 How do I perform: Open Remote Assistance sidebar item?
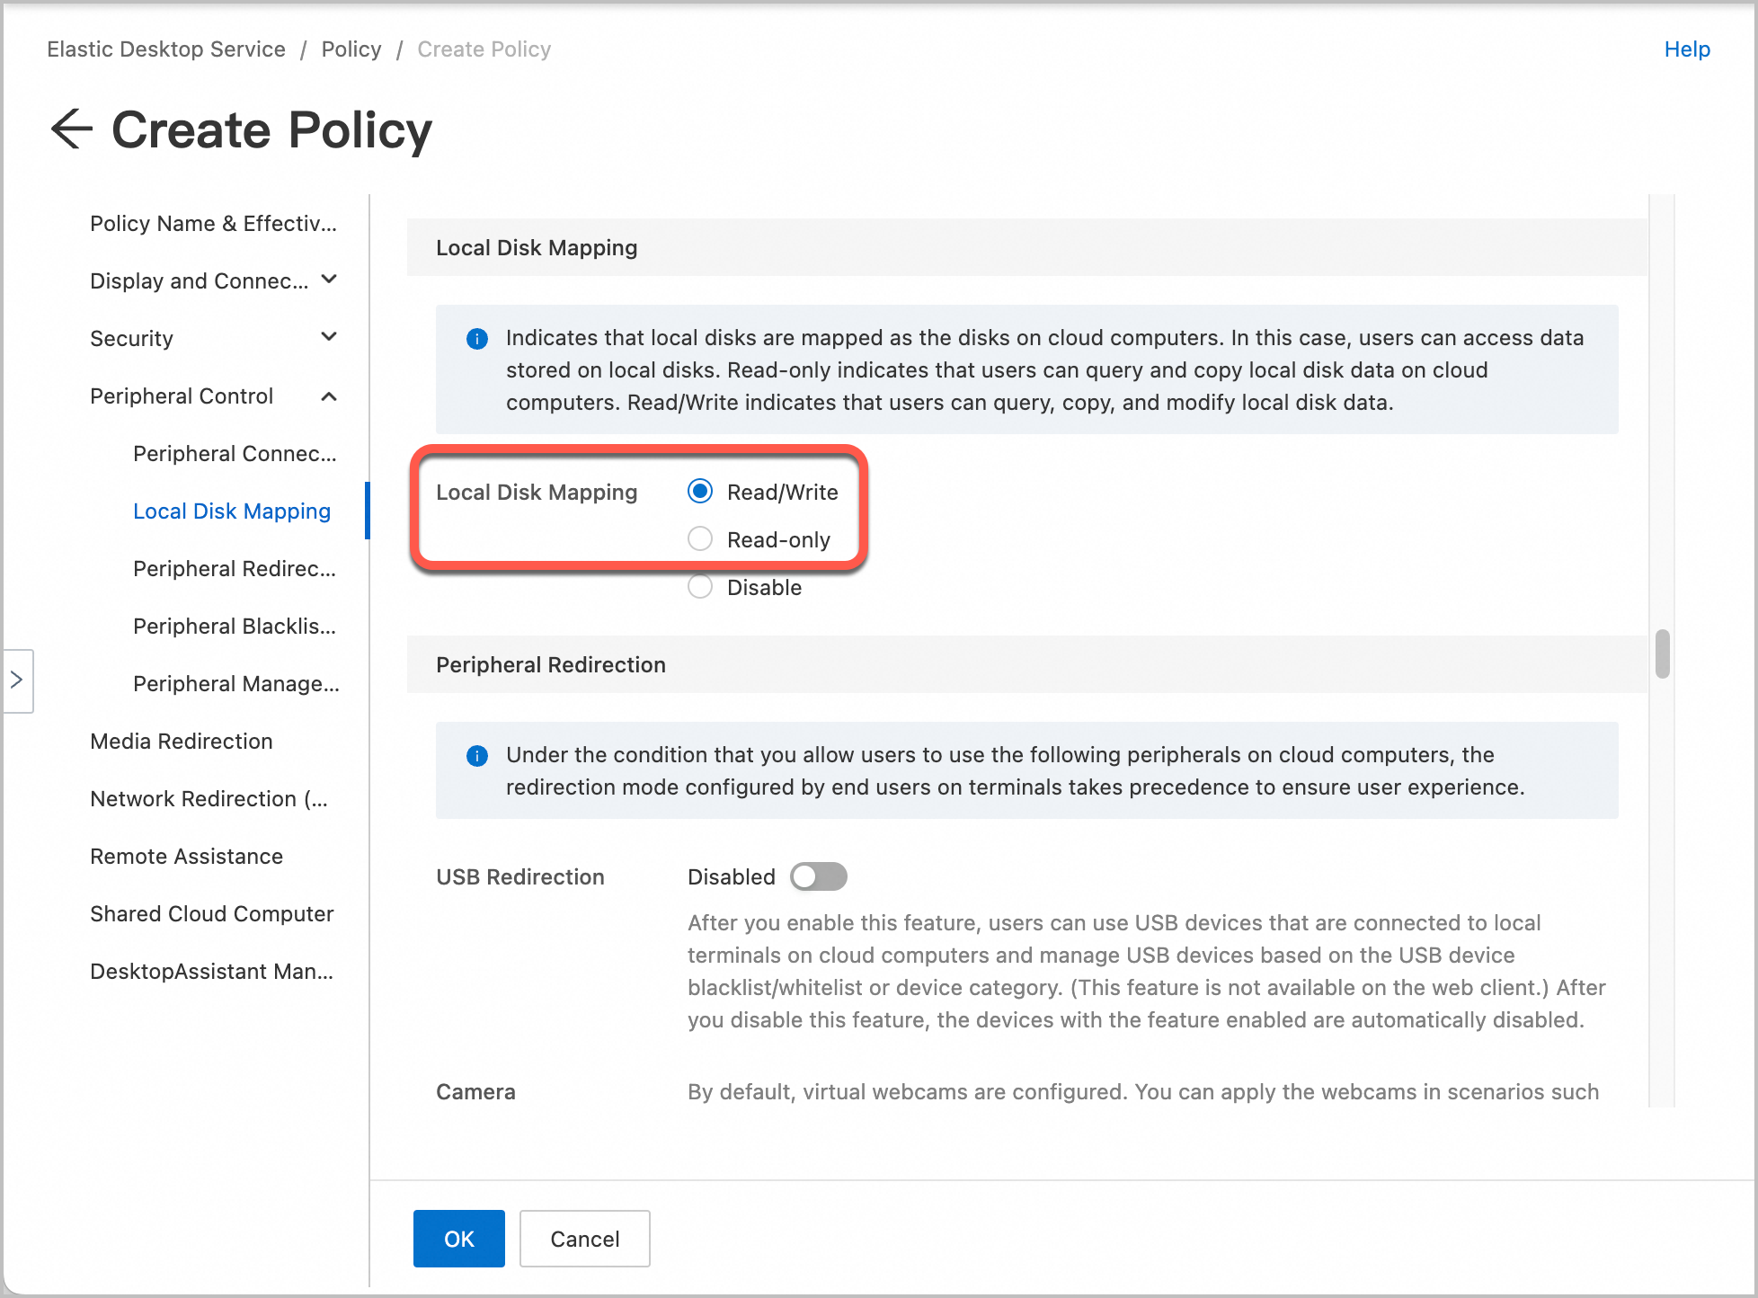pos(186,857)
